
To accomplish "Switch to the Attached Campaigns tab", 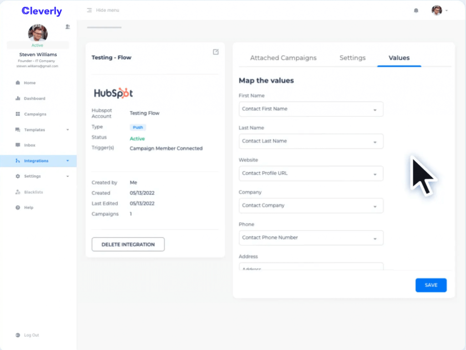I will pyautogui.click(x=283, y=58).
